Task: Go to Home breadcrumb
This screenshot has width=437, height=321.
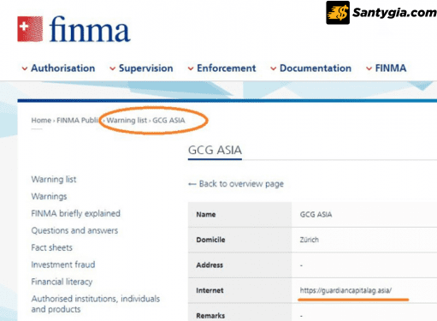Action: click(41, 121)
